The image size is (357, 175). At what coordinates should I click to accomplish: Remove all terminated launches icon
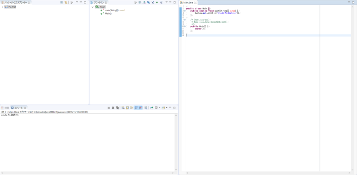point(117,108)
